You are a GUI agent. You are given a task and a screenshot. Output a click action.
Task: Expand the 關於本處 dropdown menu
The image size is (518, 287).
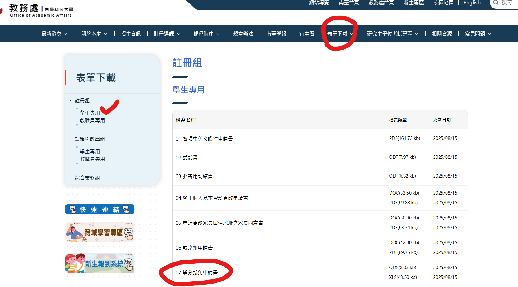pyautogui.click(x=94, y=34)
